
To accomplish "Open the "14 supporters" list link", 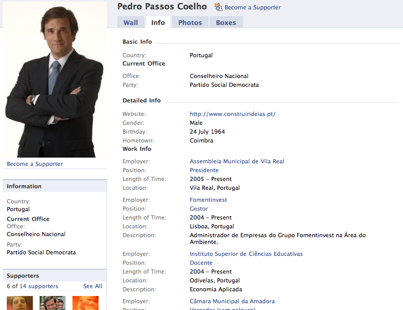I will pyautogui.click(x=39, y=287).
